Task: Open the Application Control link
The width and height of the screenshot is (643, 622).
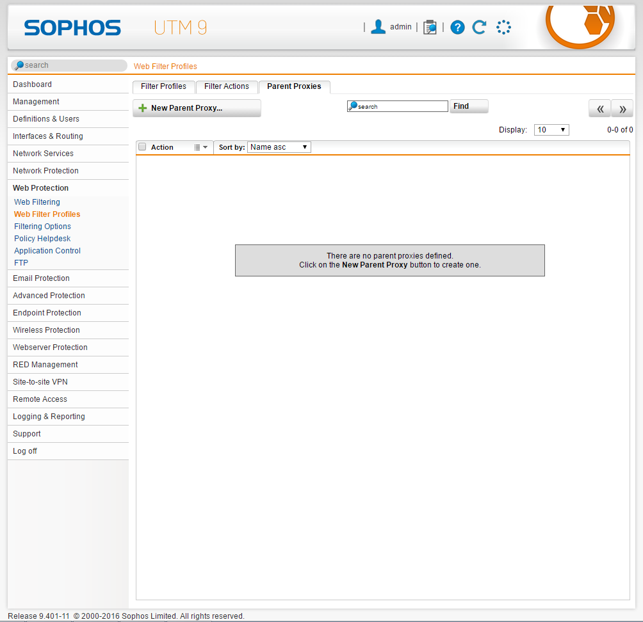Action: pyautogui.click(x=47, y=251)
